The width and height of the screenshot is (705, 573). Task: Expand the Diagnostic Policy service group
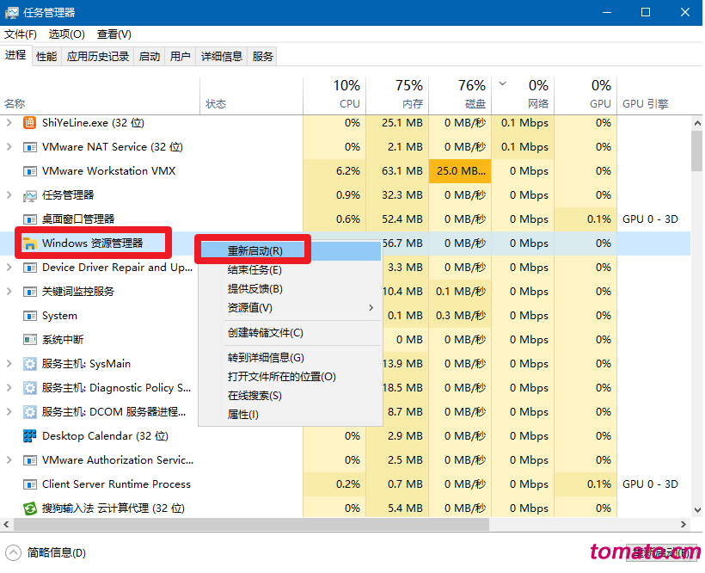(x=9, y=388)
